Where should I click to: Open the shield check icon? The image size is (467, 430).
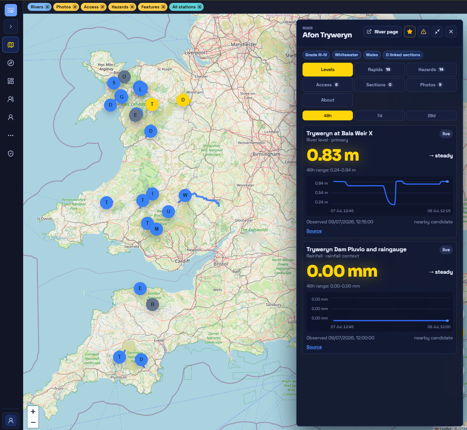click(x=11, y=154)
